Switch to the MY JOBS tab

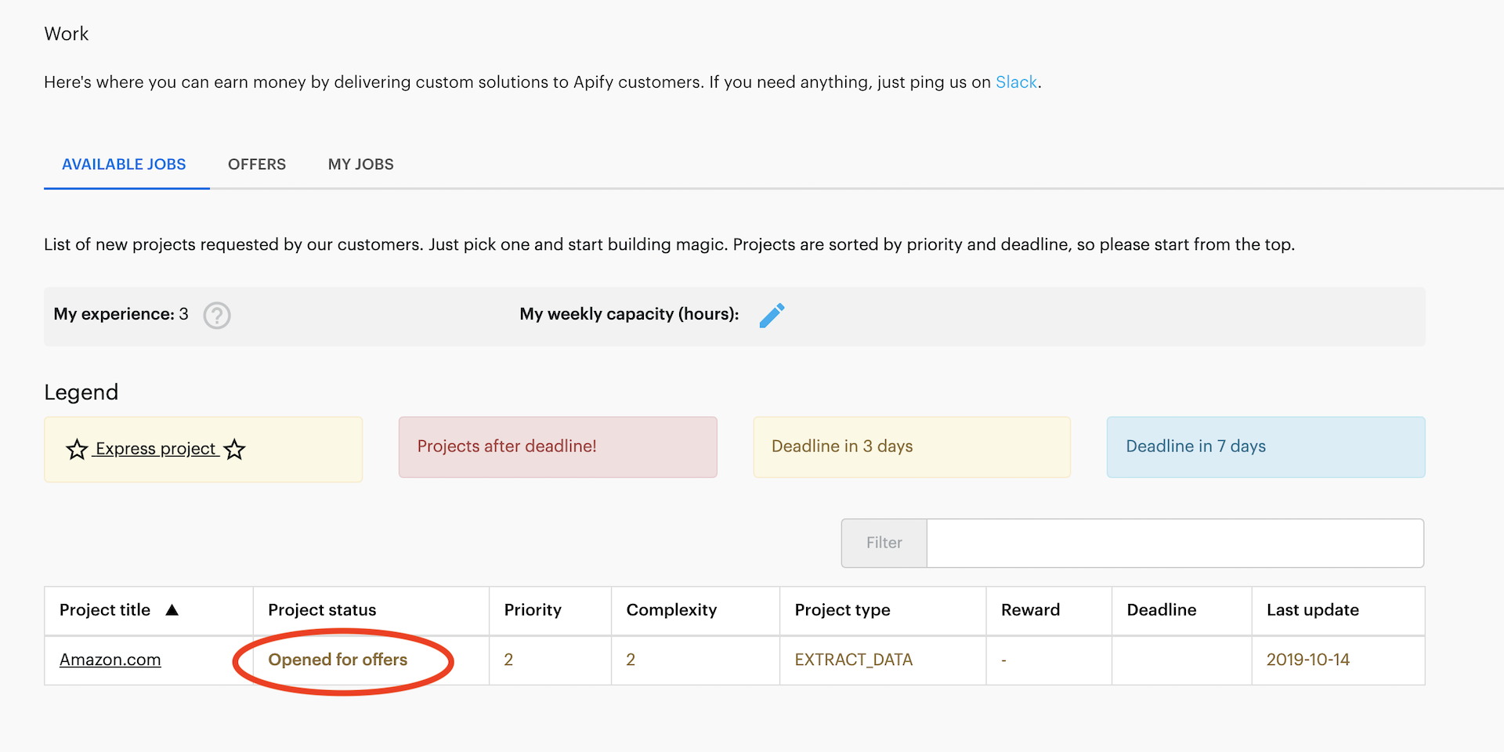pyautogui.click(x=360, y=164)
